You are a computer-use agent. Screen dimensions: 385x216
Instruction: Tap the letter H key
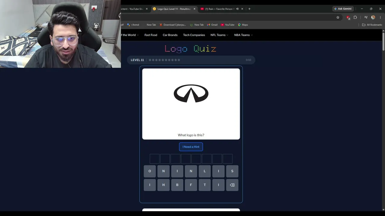[164, 185]
